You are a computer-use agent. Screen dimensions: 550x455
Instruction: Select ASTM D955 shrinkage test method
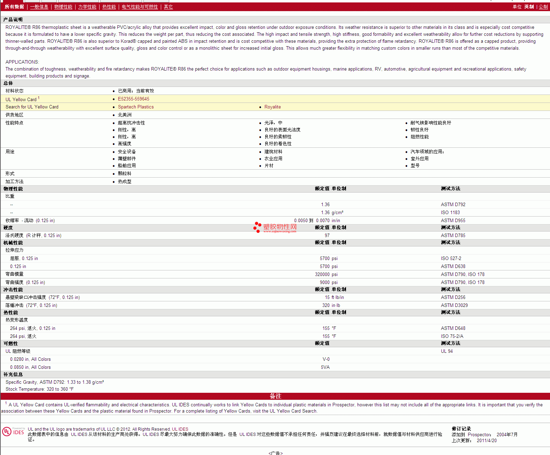(453, 221)
